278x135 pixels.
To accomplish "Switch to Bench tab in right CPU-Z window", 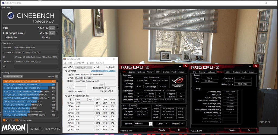I will coord(244,72).
